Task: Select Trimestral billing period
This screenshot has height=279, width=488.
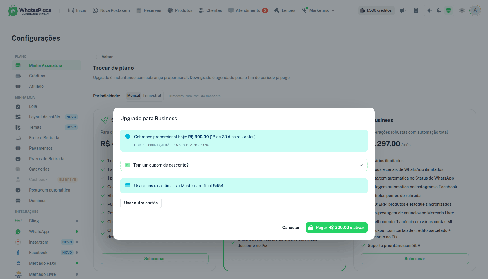Action: 152,96
